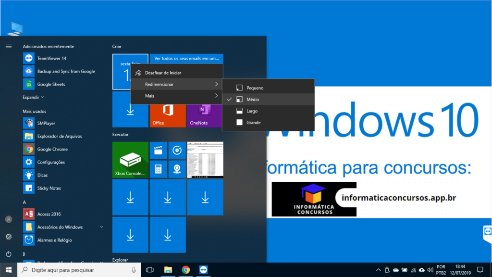Image resolution: width=492 pixels, height=277 pixels.
Task: Click the Windows Start button
Action: coord(9,270)
